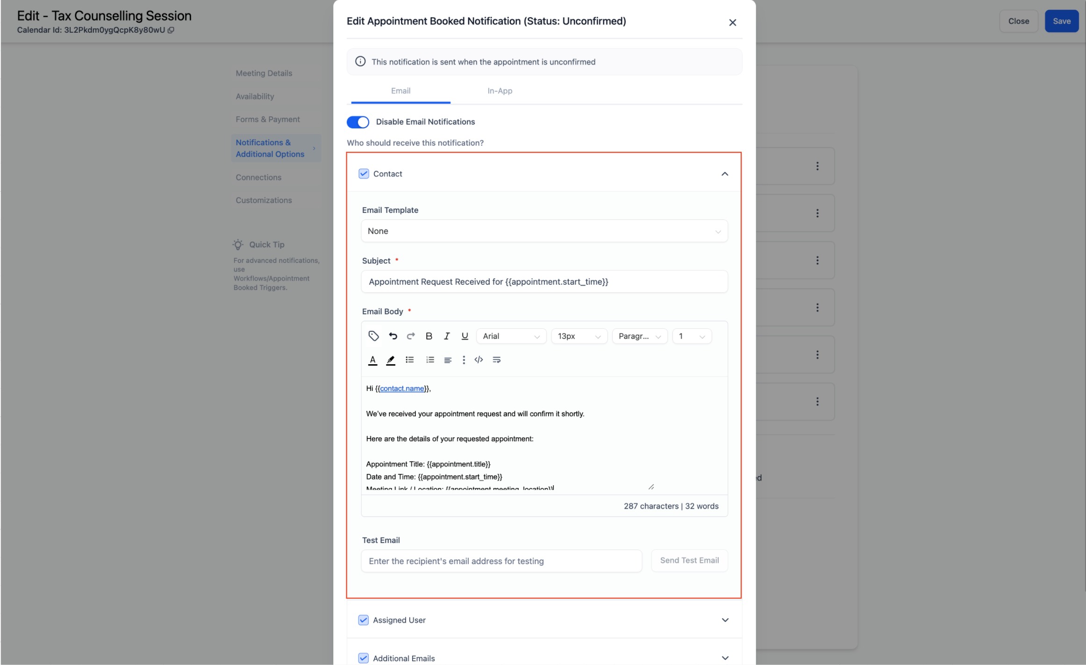Open the text highlight color picker
The width and height of the screenshot is (1086, 665).
click(x=391, y=360)
